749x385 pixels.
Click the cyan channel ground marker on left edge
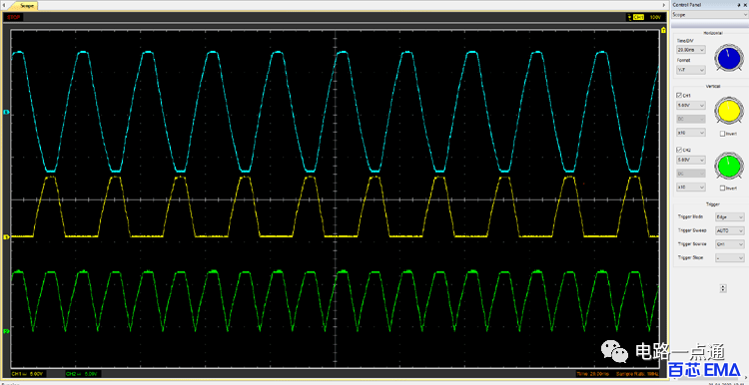(x=6, y=113)
